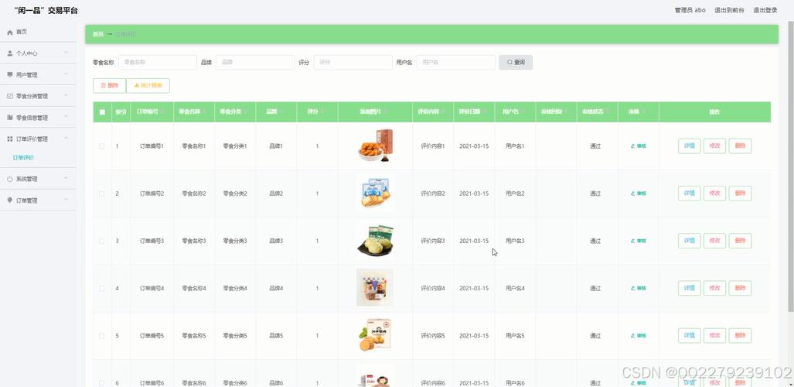Click 修改 button in row 5

[714, 336]
